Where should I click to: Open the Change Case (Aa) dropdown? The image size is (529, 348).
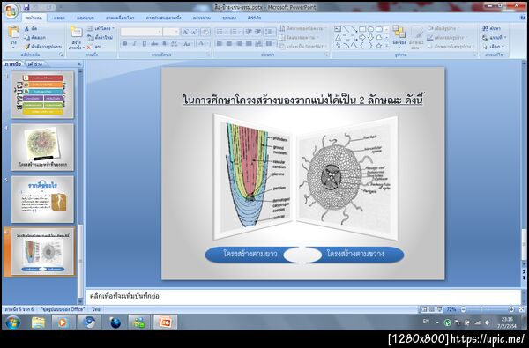[188, 43]
